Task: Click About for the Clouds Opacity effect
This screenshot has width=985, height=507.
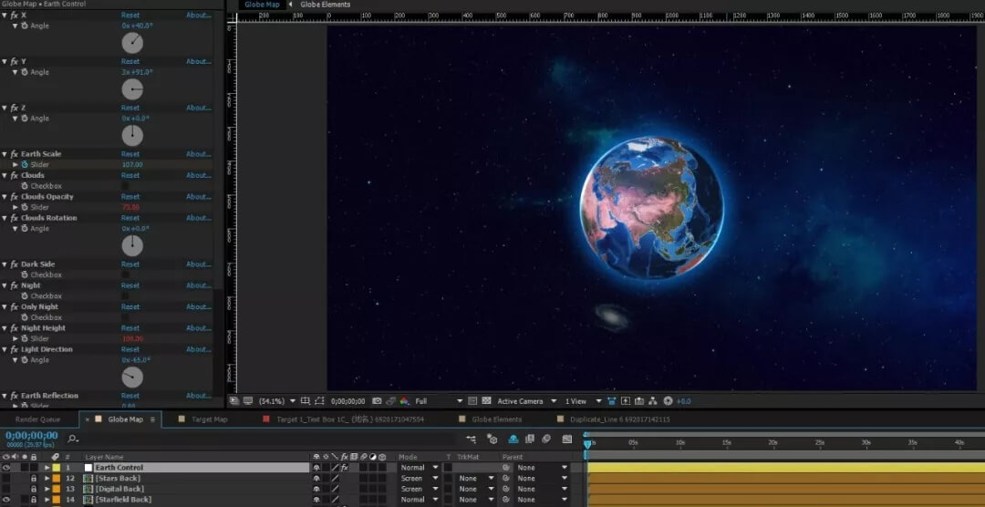Action: pyautogui.click(x=198, y=197)
